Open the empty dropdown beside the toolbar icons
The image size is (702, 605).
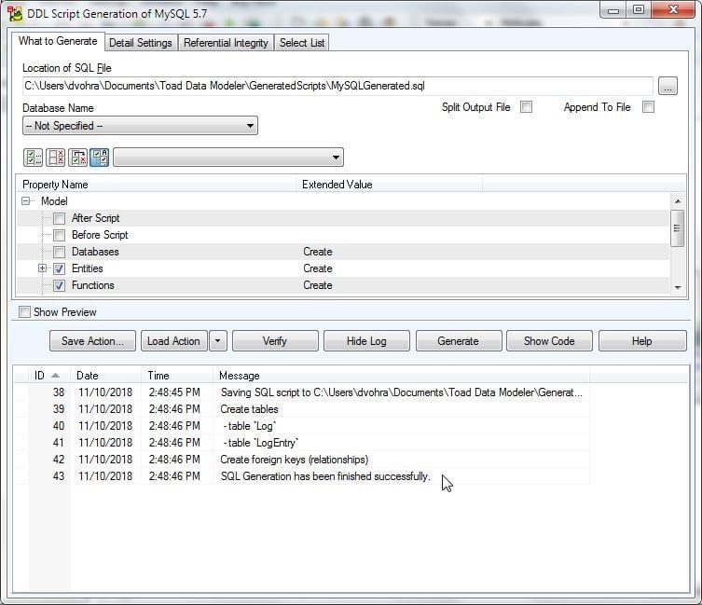228,158
